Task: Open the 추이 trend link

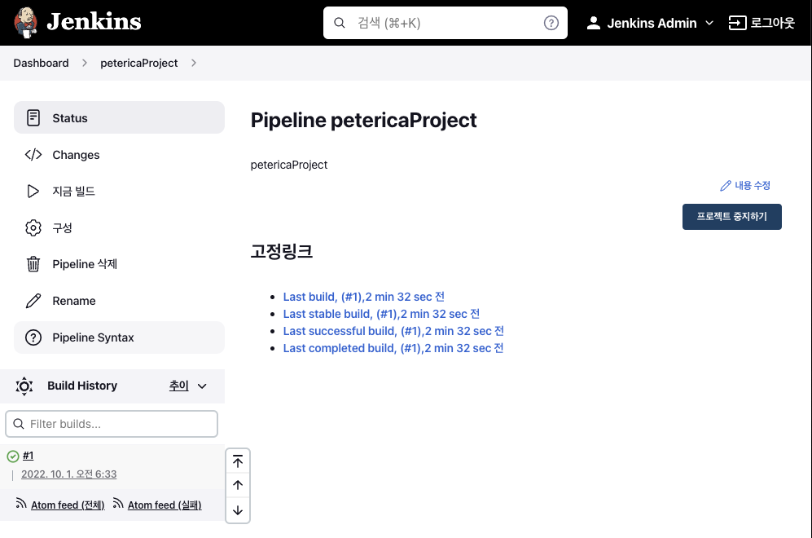Action: coord(178,386)
